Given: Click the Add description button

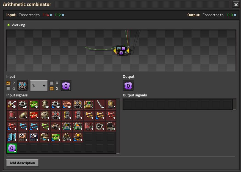Looking at the screenshot, I should tap(23, 163).
